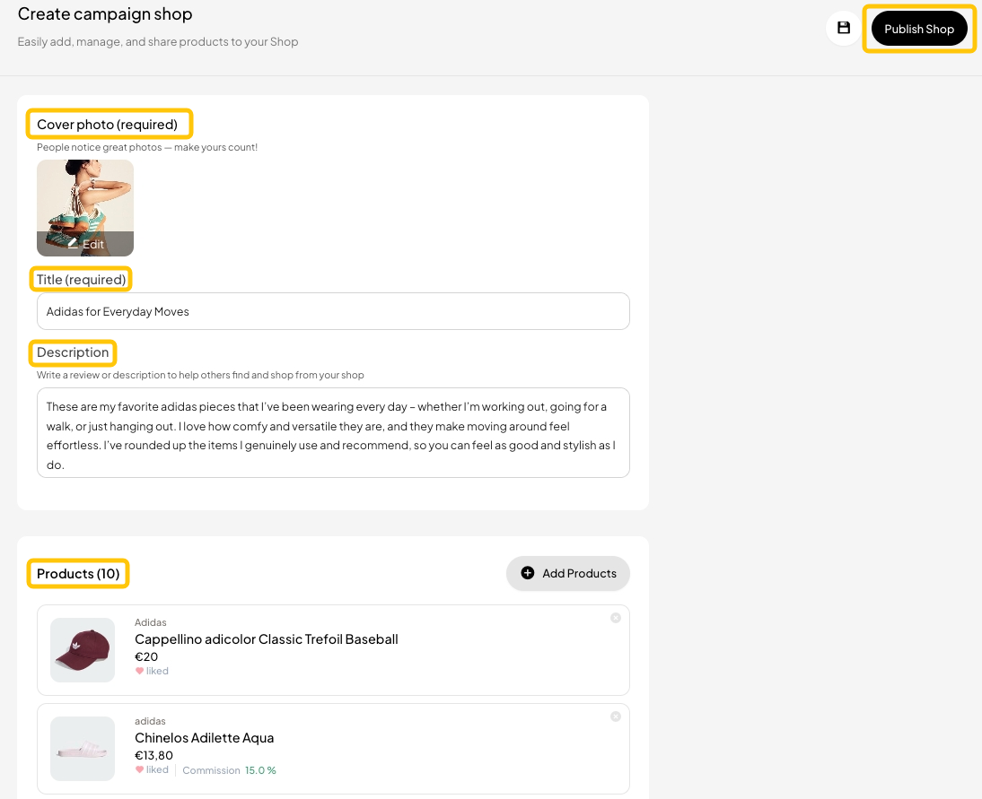This screenshot has width=982, height=799.
Task: Click the floppy disk save icon
Action: [843, 29]
